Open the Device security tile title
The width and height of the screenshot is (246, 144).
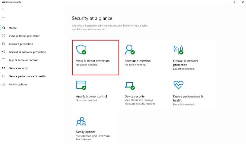point(135,96)
